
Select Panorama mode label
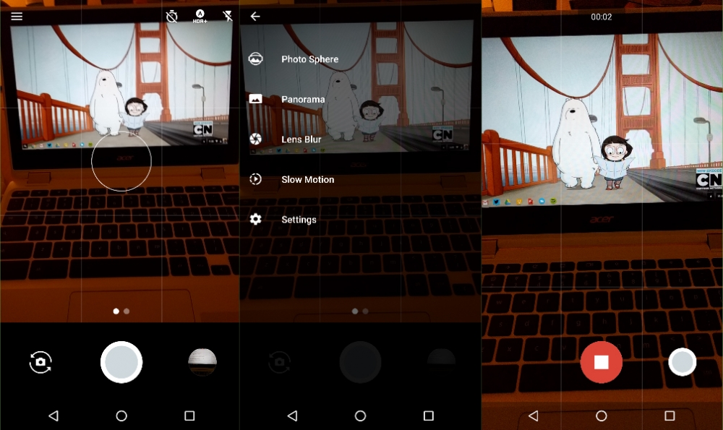tap(303, 99)
